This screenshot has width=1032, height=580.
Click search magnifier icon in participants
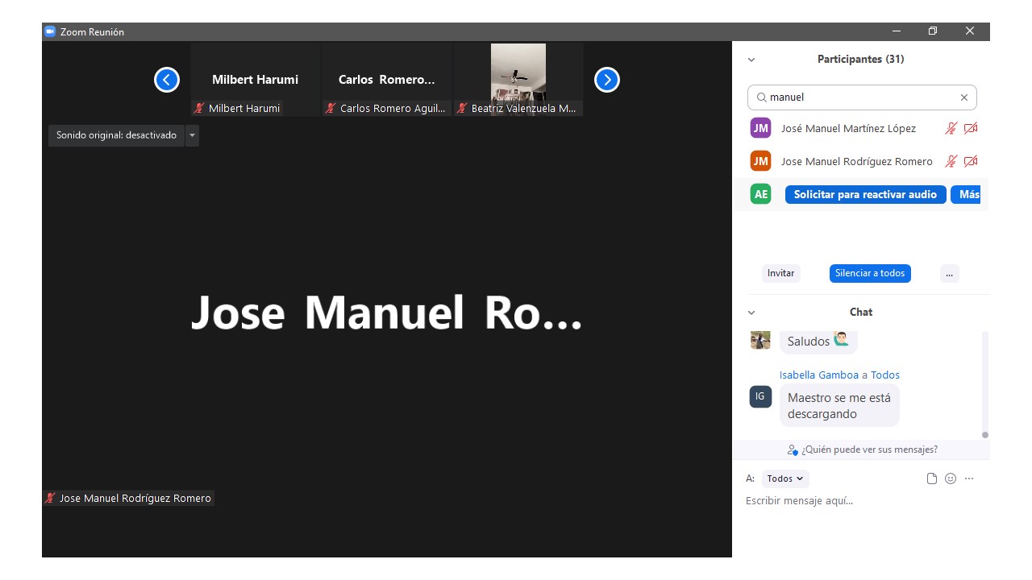761,97
